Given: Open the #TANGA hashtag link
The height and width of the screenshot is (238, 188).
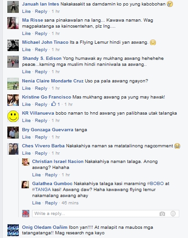Looking at the screenshot, I should pyautogui.click(x=41, y=190).
